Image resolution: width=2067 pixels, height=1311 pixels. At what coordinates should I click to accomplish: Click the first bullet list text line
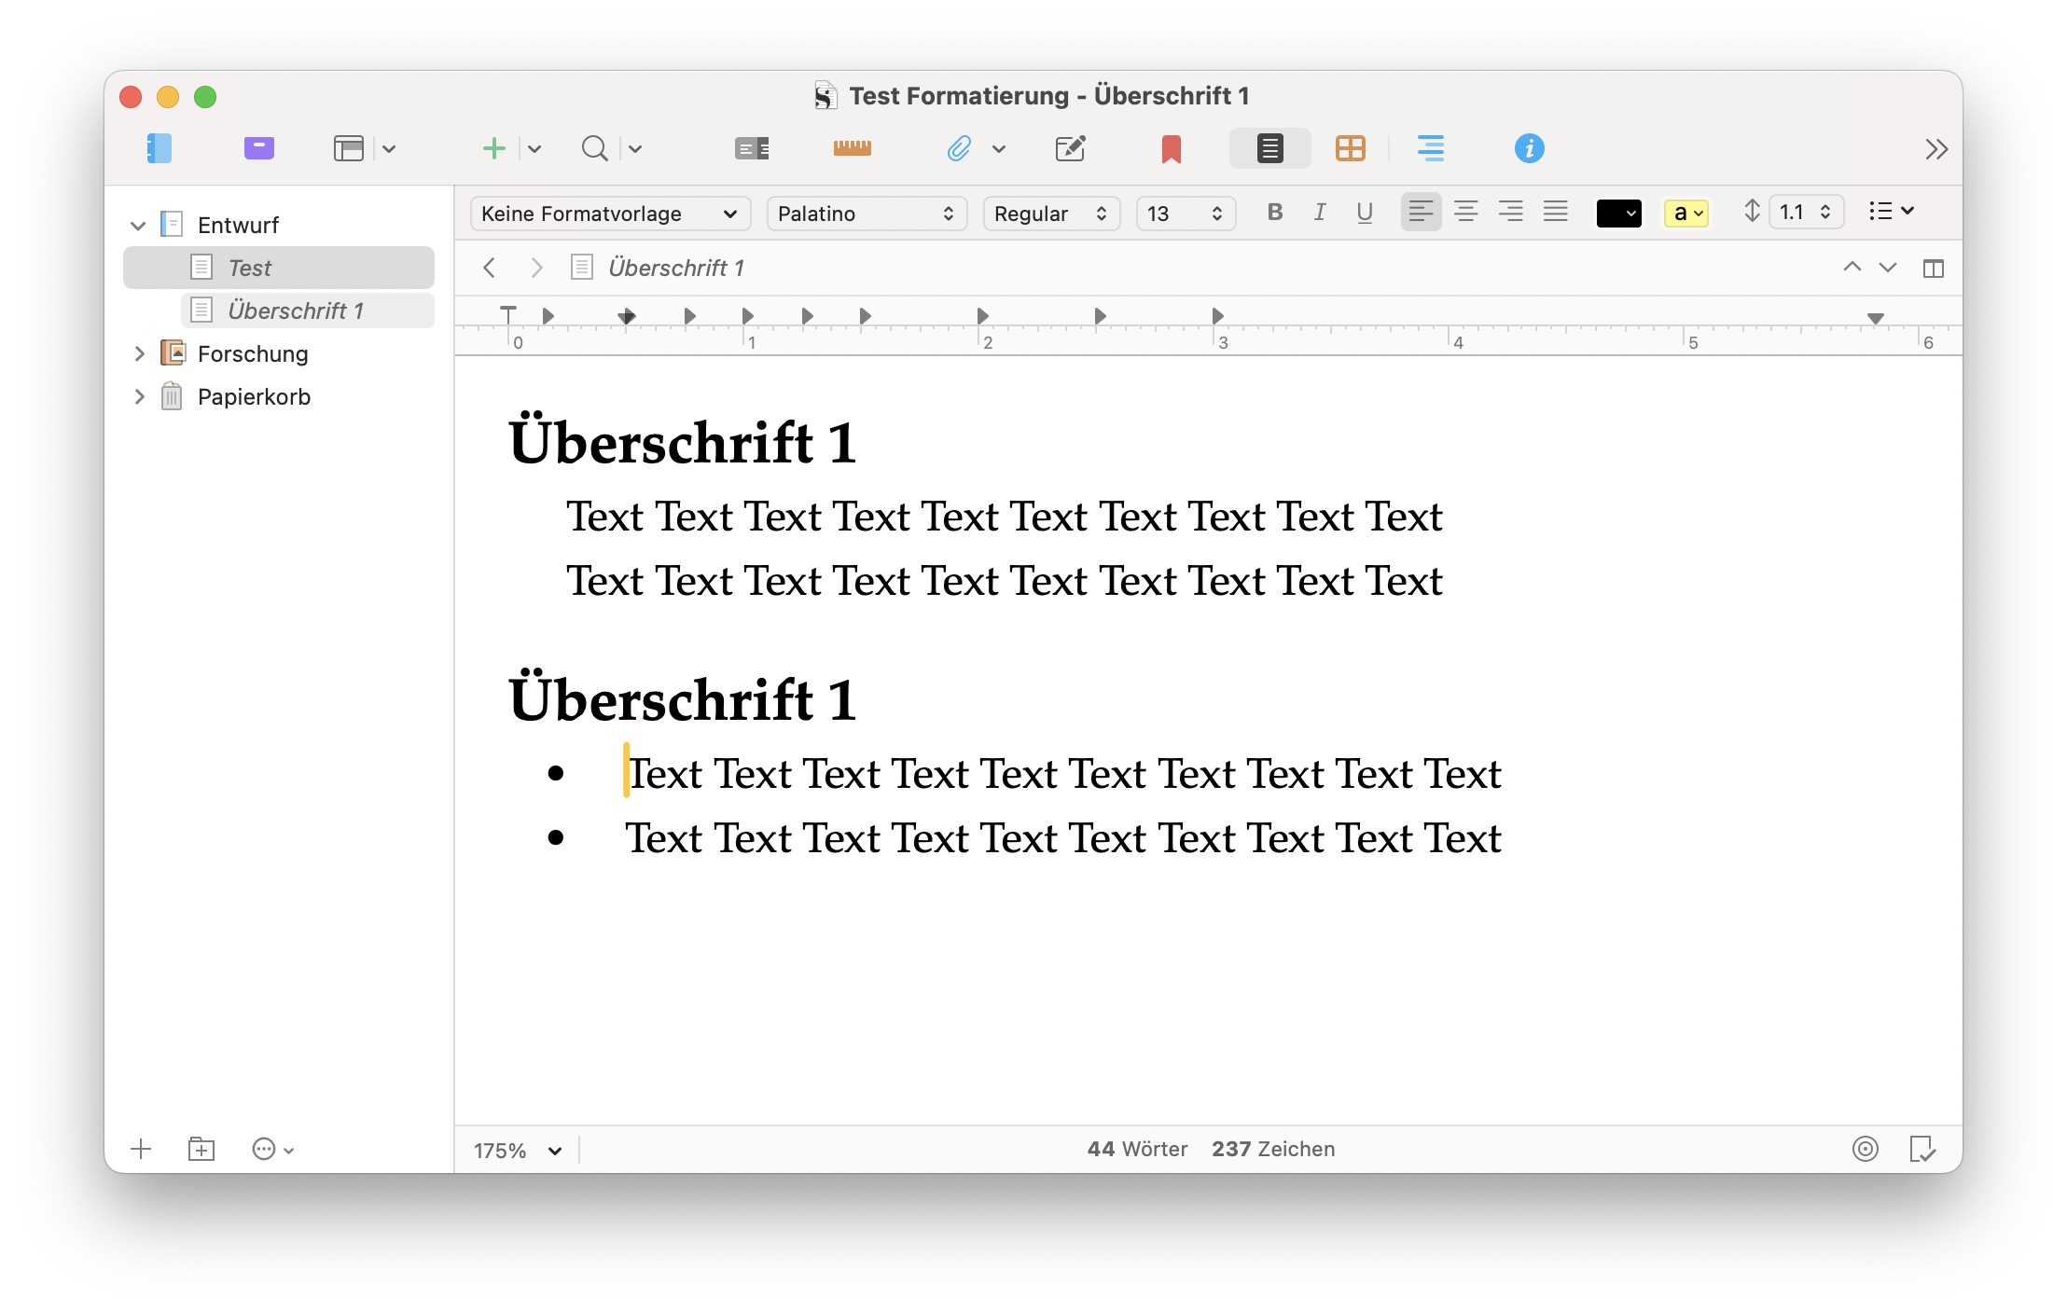pyautogui.click(x=1062, y=774)
